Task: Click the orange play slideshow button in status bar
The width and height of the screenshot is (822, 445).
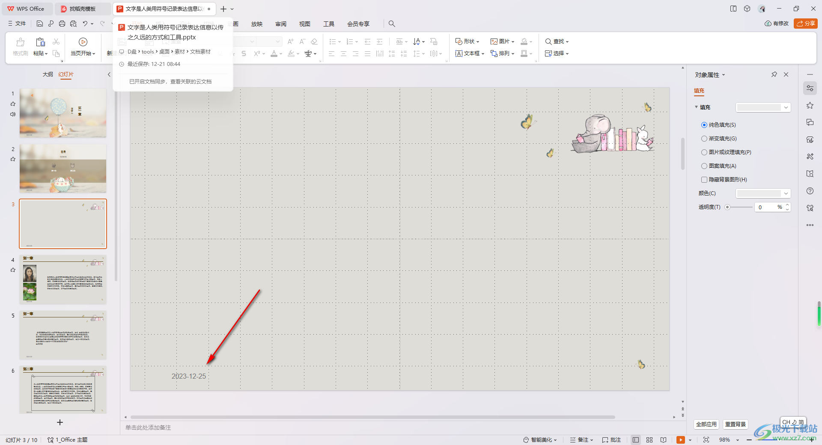Action: click(680, 440)
